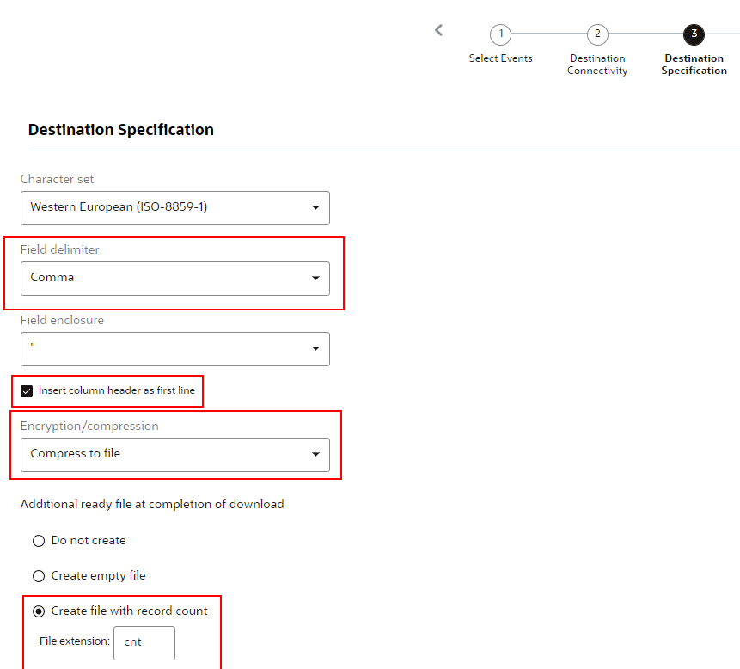Select the Create empty file radio option

tap(39, 576)
